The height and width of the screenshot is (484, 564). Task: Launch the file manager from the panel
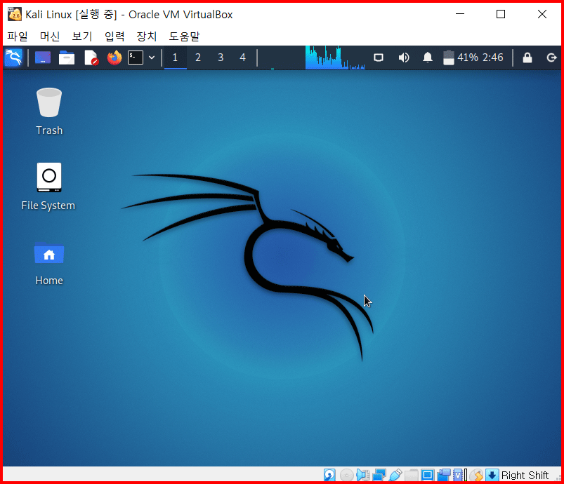click(x=67, y=58)
